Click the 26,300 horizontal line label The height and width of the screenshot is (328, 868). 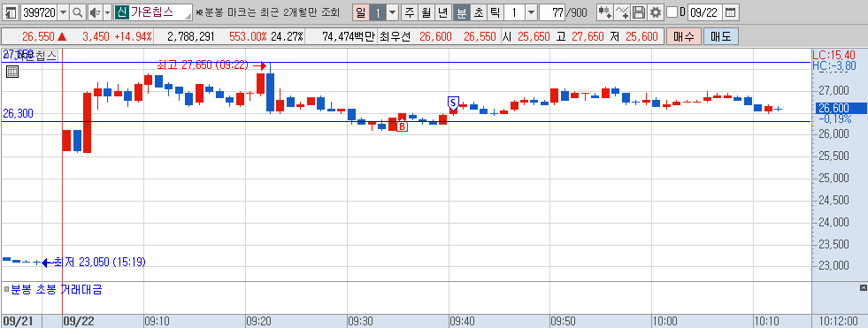[19, 113]
